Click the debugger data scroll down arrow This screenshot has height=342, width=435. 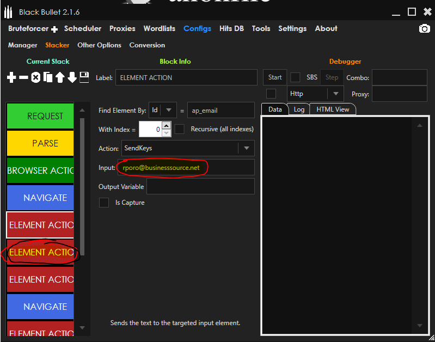[420, 325]
